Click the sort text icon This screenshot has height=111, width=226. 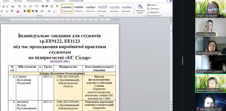(x=52, y=6)
